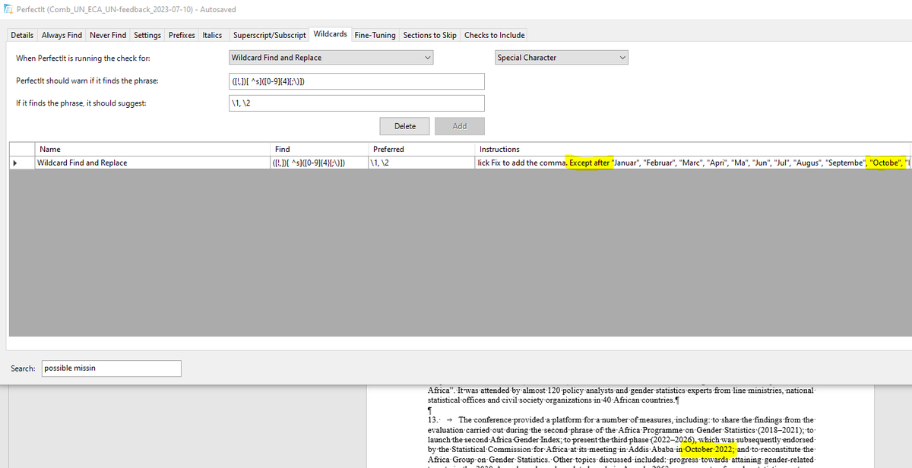Open the Superscript/Subscript tab
Image resolution: width=912 pixels, height=468 pixels.
coord(270,35)
